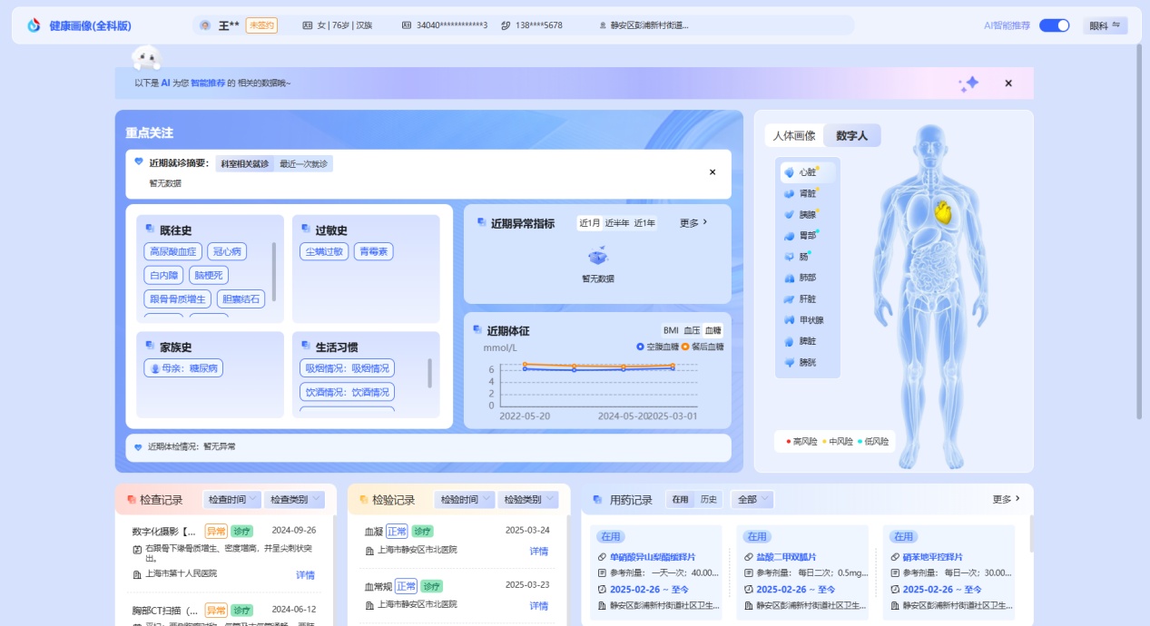
Task: Switch vitals chart to 血糖
Action: (x=713, y=330)
